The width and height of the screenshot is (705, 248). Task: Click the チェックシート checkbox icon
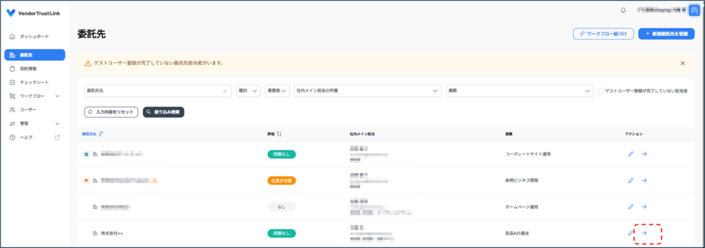12,83
